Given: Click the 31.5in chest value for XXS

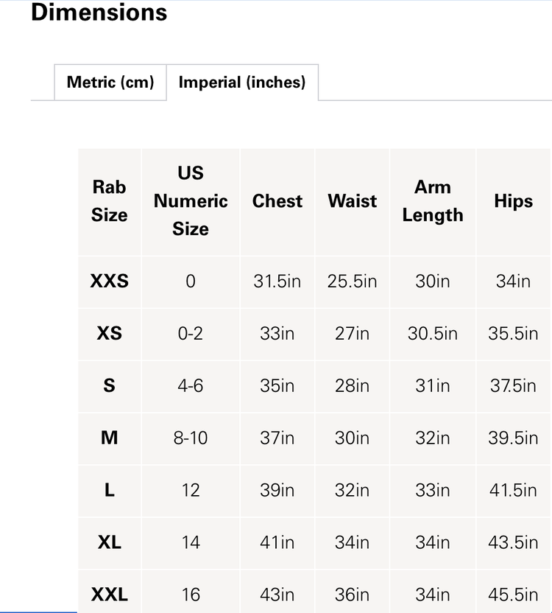Looking at the screenshot, I should pyautogui.click(x=277, y=281).
